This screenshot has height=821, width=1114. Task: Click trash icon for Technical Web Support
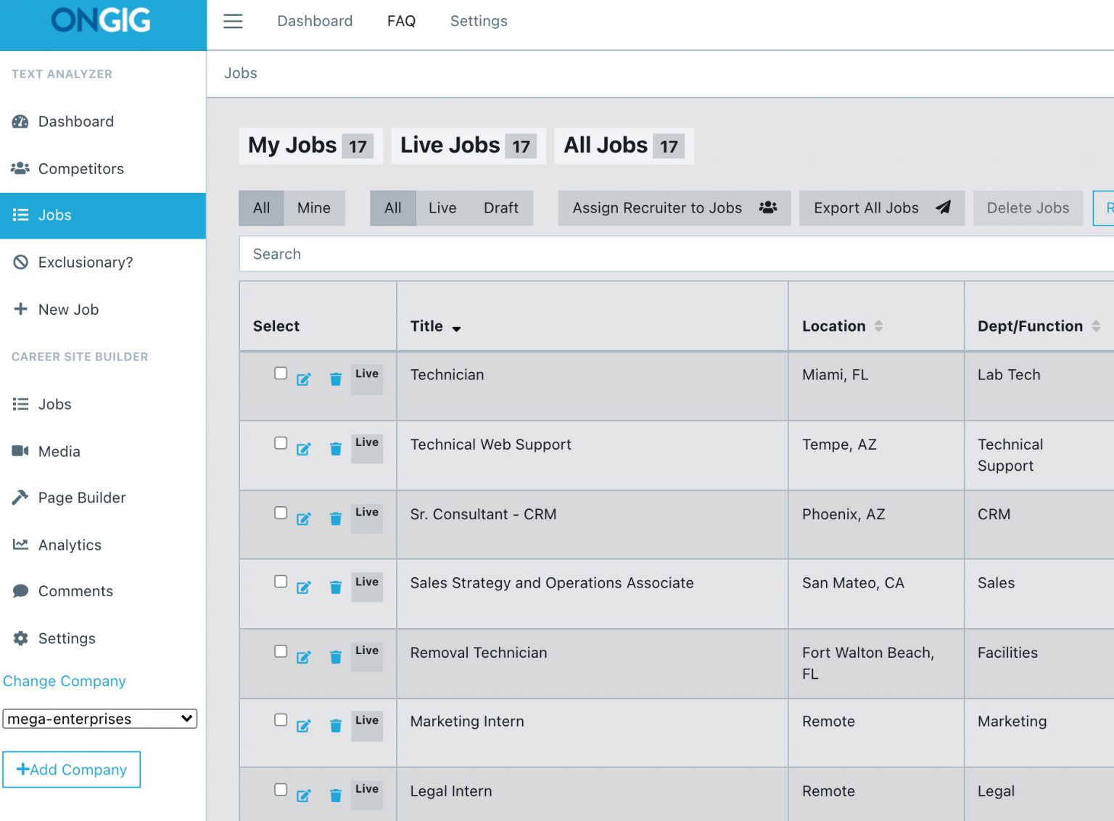pyautogui.click(x=335, y=449)
